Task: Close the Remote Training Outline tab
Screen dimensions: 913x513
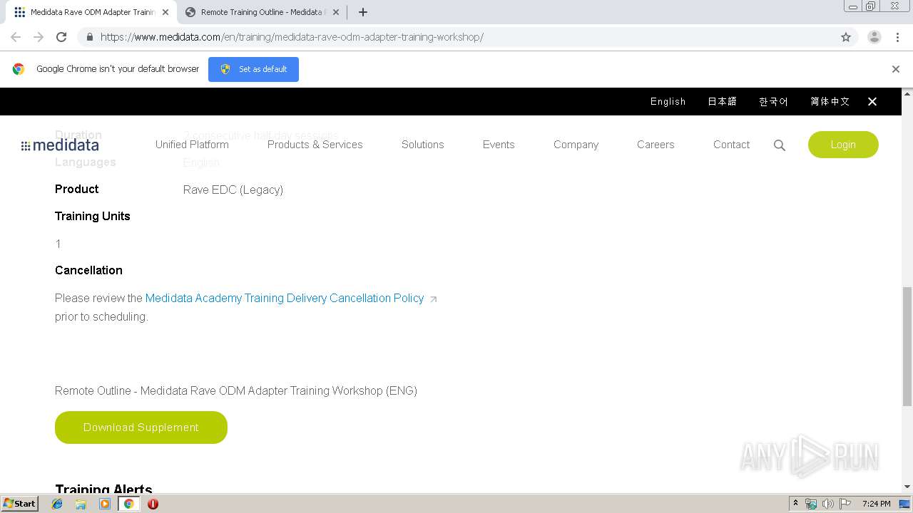Action: (x=336, y=12)
